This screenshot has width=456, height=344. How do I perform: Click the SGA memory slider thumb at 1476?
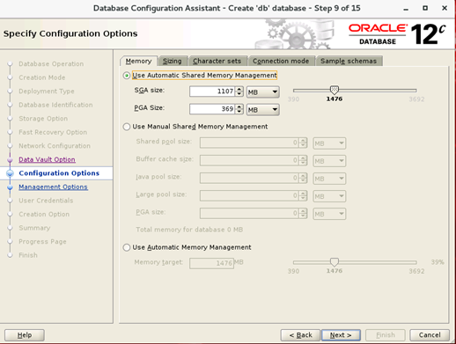click(x=335, y=90)
